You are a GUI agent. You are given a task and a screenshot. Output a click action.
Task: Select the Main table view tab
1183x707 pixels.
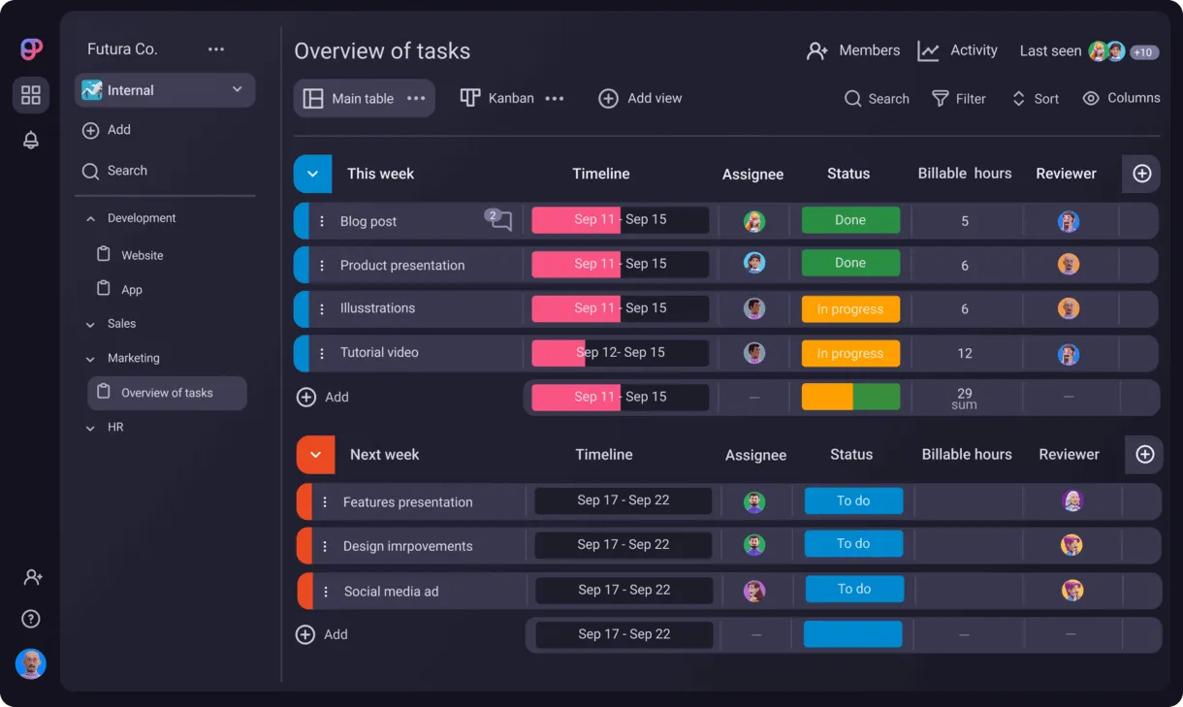[364, 98]
